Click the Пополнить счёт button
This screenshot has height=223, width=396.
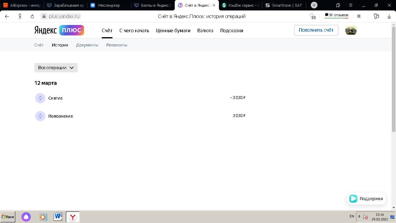(316, 30)
